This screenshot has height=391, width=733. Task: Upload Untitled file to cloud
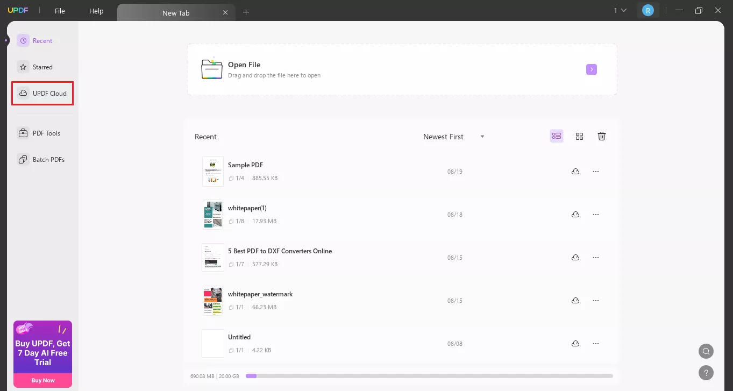575,344
